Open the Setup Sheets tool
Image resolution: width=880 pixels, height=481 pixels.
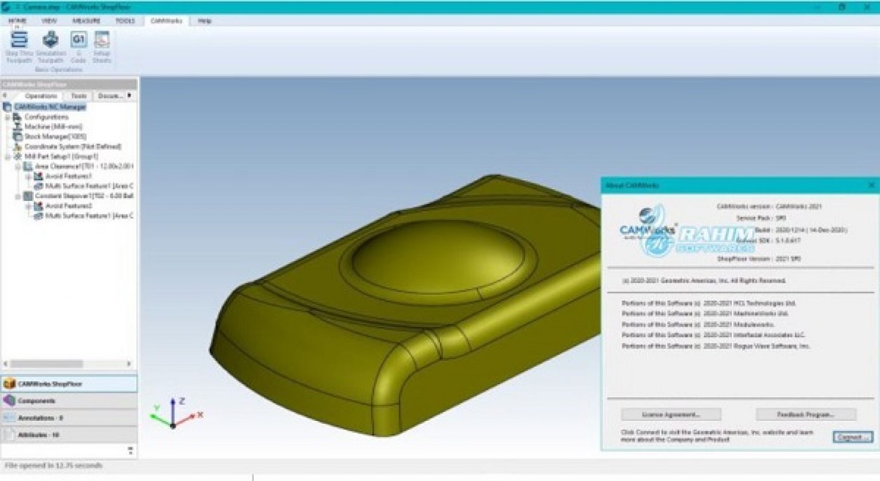click(x=102, y=47)
